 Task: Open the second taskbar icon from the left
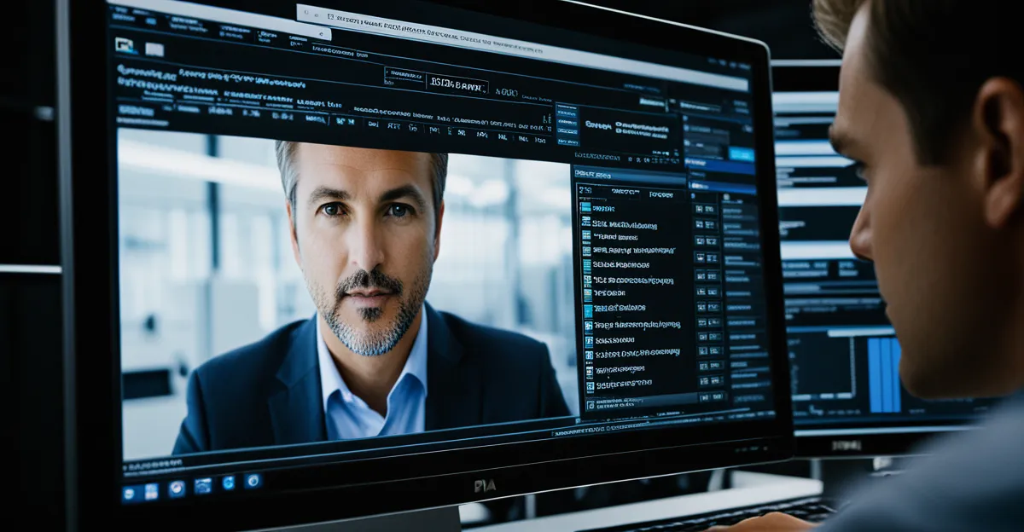tap(151, 491)
